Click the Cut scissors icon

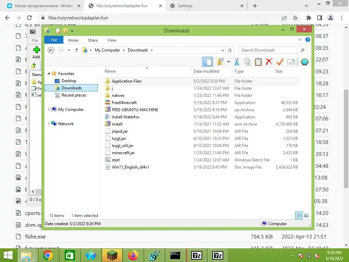click(237, 62)
